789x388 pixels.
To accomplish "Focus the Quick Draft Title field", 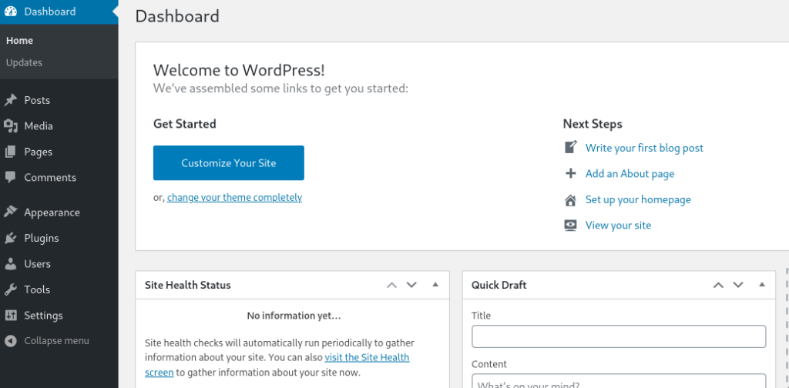I will click(619, 336).
